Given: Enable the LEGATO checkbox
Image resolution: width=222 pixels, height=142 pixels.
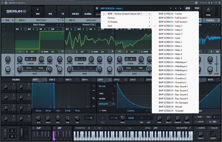Looking at the screenshot, I should point(196,122).
